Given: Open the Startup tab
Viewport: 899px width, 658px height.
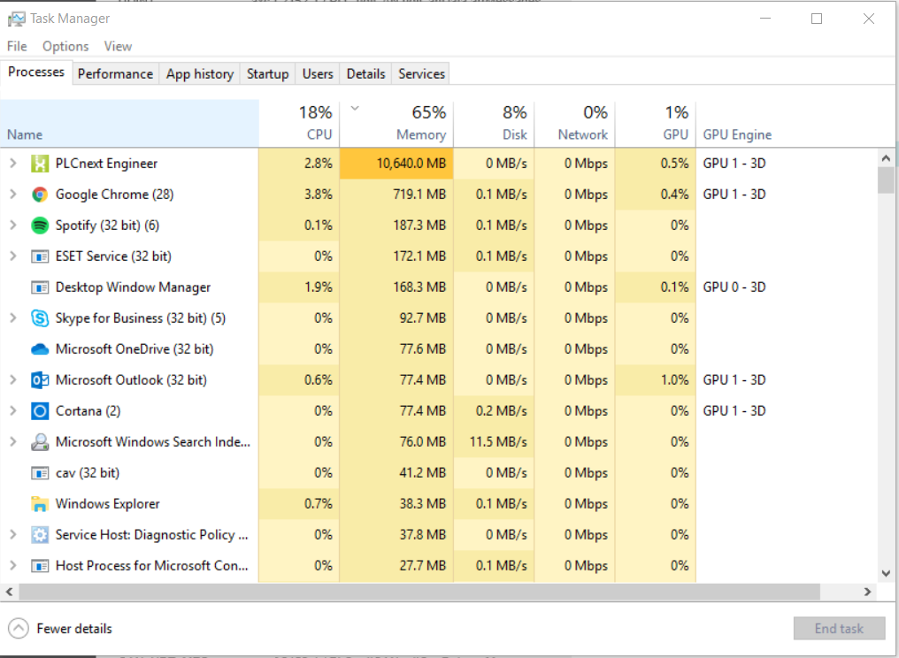Looking at the screenshot, I should click(267, 73).
